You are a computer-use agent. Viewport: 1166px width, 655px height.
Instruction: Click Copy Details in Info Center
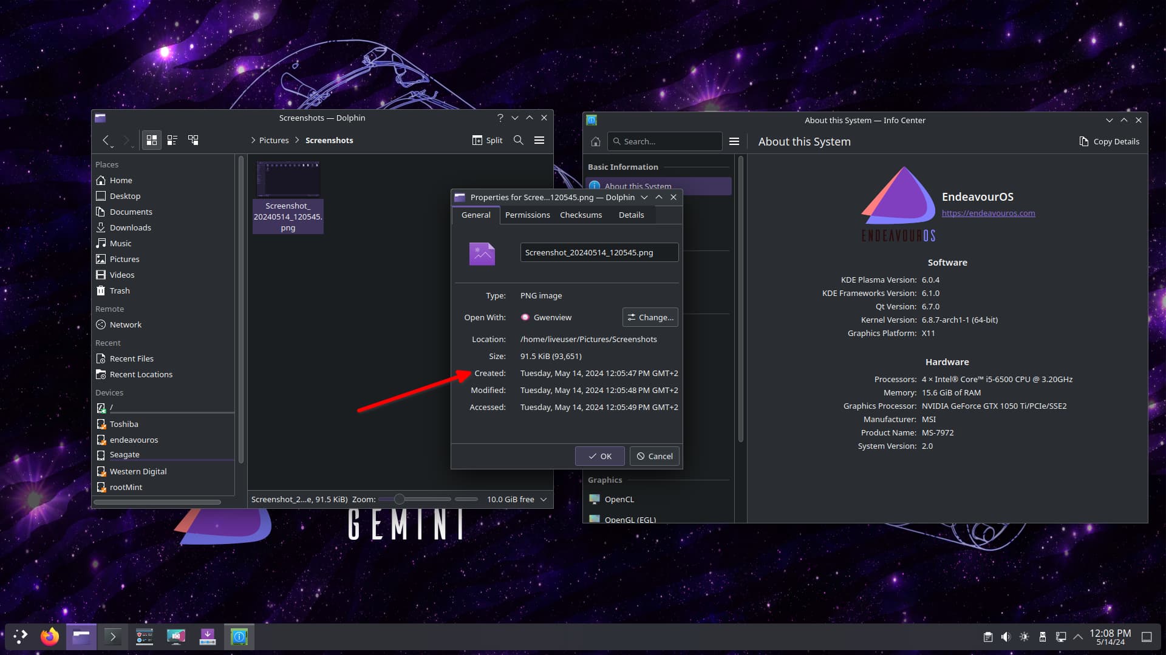[1109, 141]
